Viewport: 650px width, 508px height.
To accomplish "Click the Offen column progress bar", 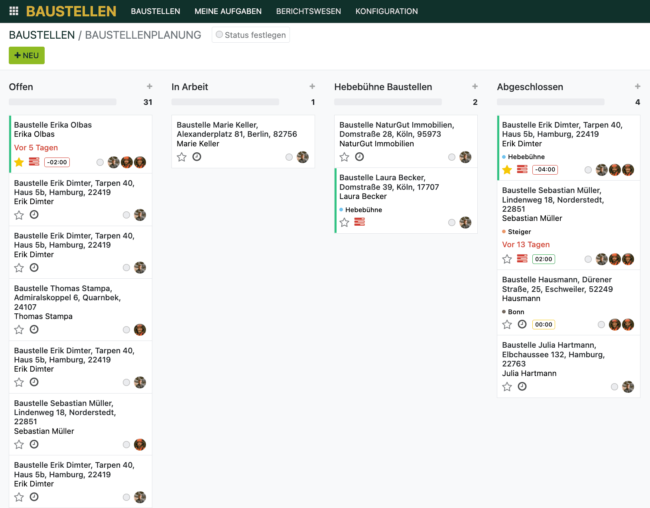I will click(x=63, y=102).
